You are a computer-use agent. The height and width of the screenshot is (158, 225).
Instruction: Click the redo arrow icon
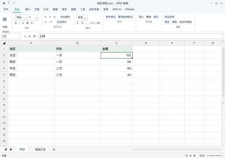[x=14, y=3]
